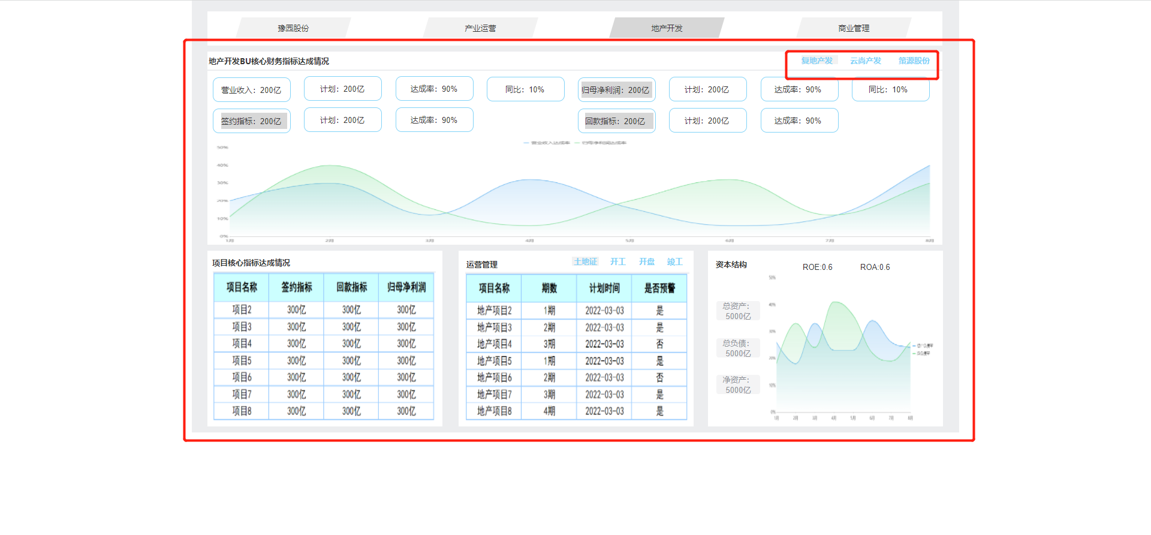Click the ROE:0.6 value
The height and width of the screenshot is (535, 1151).
pos(818,267)
